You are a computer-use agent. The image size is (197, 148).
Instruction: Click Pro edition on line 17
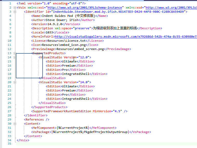point(65,70)
